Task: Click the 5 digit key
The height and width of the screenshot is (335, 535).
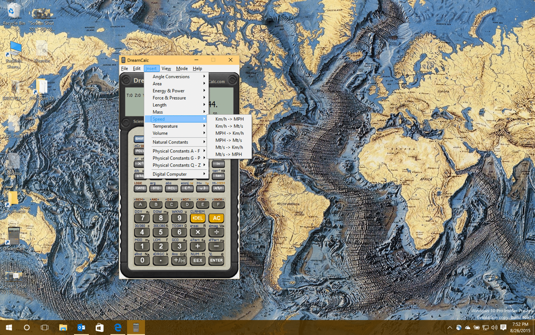Action: 160,232
